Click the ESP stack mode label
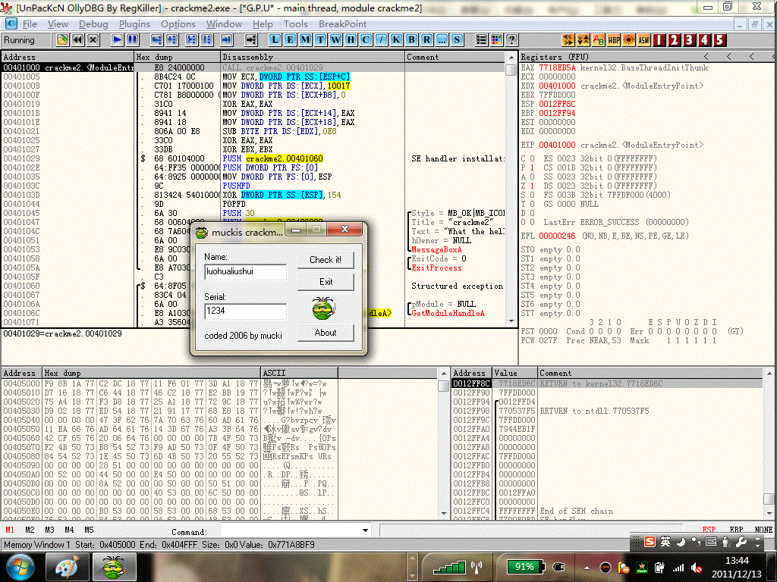777x582 pixels. click(x=709, y=530)
